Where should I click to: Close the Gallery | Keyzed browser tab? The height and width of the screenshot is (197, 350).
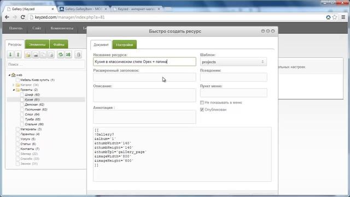[52, 9]
